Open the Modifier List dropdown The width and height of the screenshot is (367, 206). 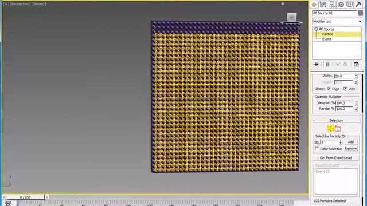pyautogui.click(x=337, y=22)
